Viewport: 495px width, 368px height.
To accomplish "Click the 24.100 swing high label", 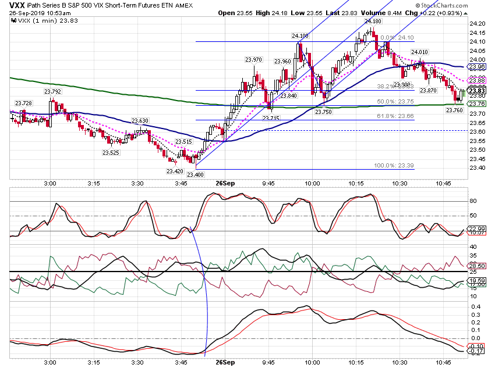I will click(x=300, y=36).
